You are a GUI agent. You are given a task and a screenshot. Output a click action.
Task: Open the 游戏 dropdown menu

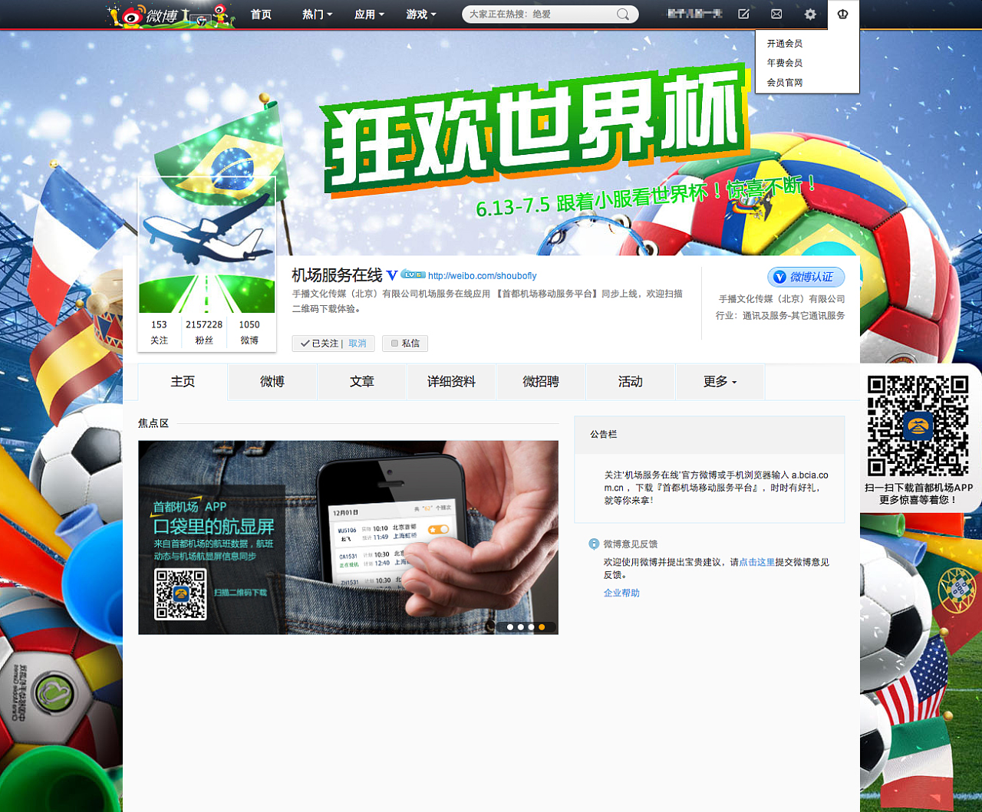(x=421, y=15)
